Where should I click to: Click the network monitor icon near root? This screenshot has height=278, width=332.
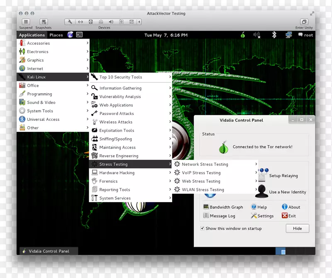(289, 35)
